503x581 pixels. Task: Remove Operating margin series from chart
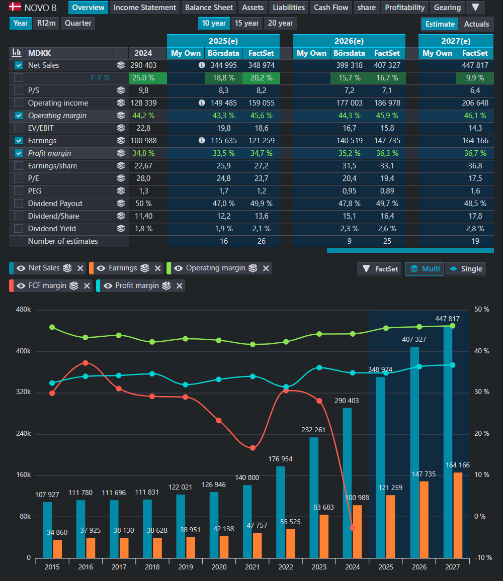pyautogui.click(x=266, y=268)
